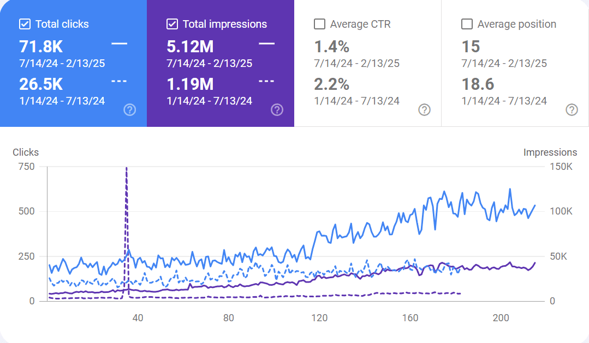Uncheck the Total impressions checkbox
Viewport: 589px width, 343px height.
coord(171,24)
